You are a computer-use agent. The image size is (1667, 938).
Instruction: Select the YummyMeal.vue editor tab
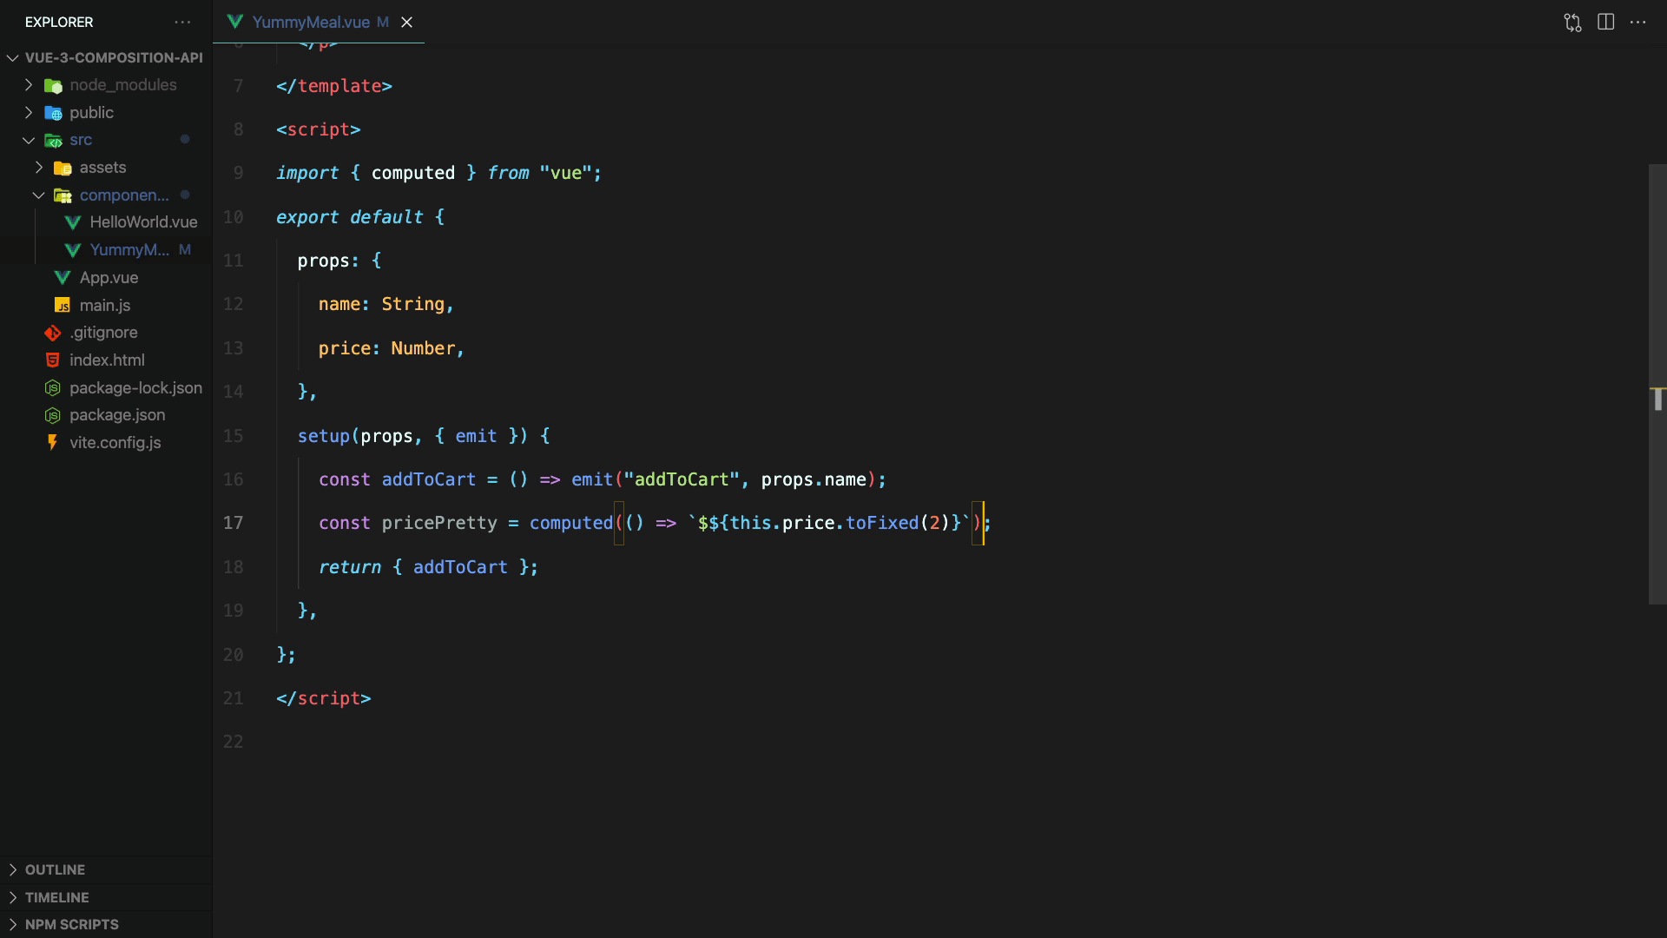click(x=310, y=23)
